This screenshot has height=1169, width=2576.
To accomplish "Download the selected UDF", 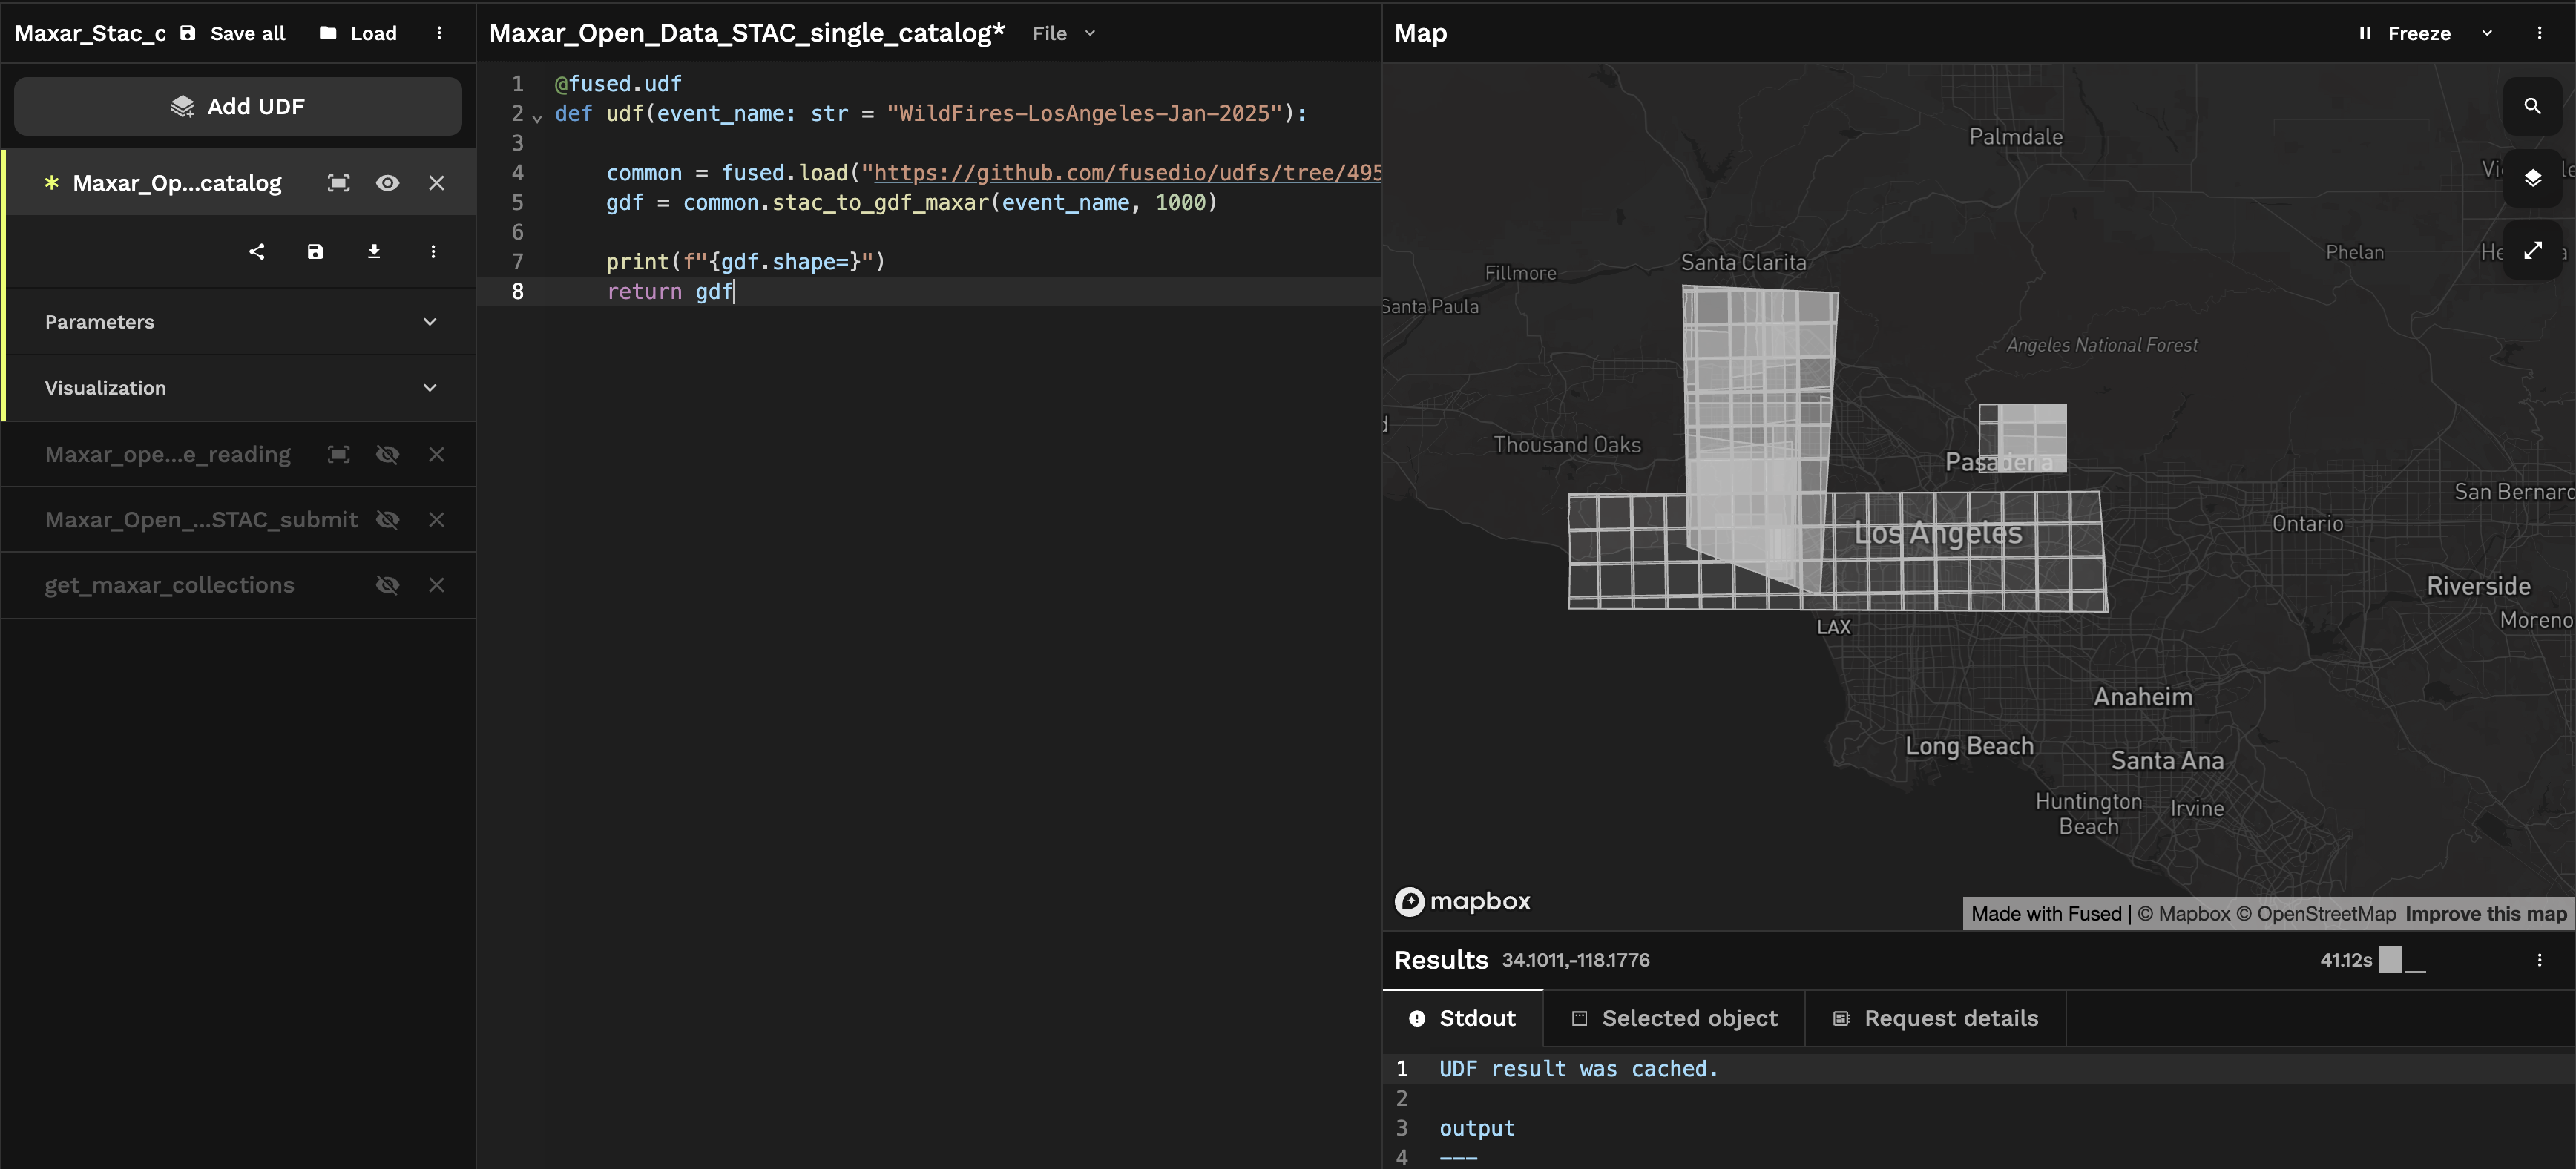I will point(374,251).
